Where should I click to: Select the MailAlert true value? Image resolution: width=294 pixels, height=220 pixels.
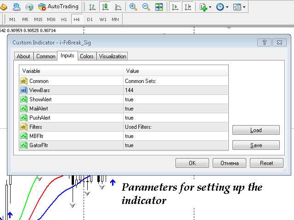click(x=175, y=109)
